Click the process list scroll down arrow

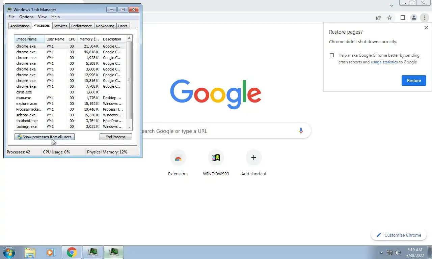129,127
